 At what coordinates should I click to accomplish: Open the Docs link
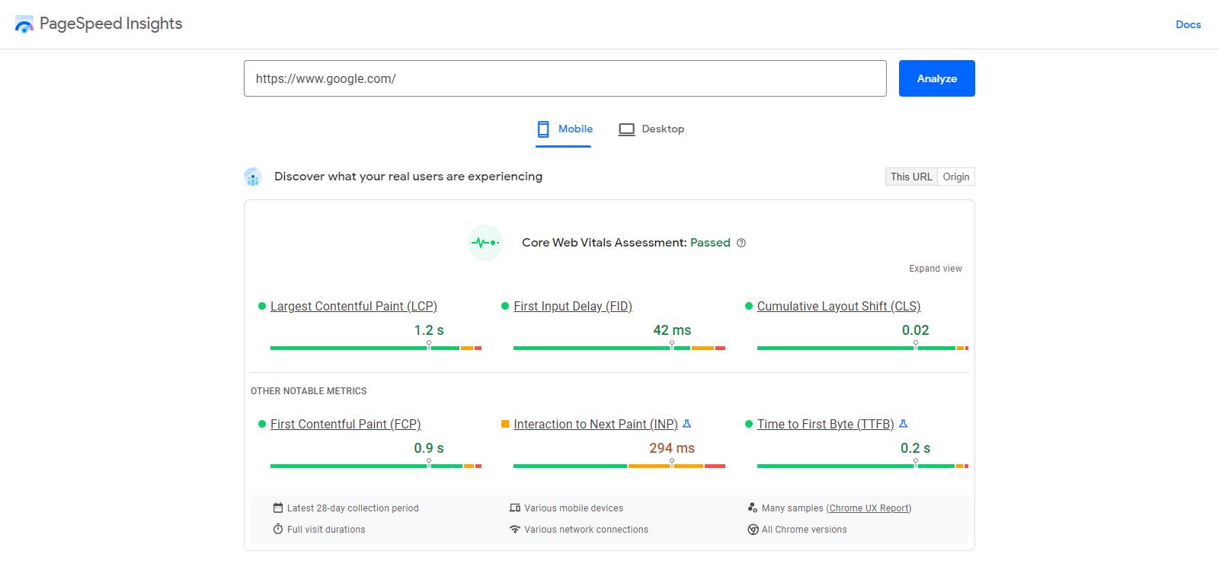[1188, 24]
